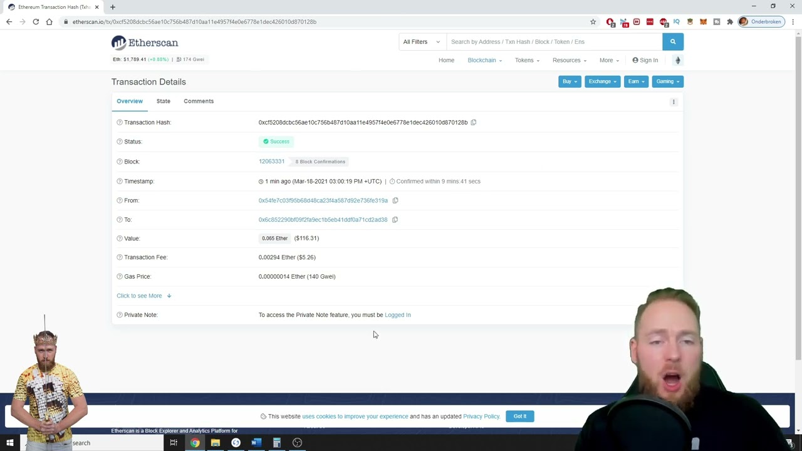802x451 pixels.
Task: Click Sign In
Action: 645,60
